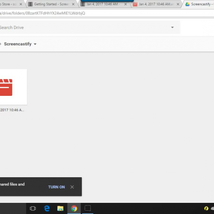Select the red clapperboard video thumbnail

point(13,87)
